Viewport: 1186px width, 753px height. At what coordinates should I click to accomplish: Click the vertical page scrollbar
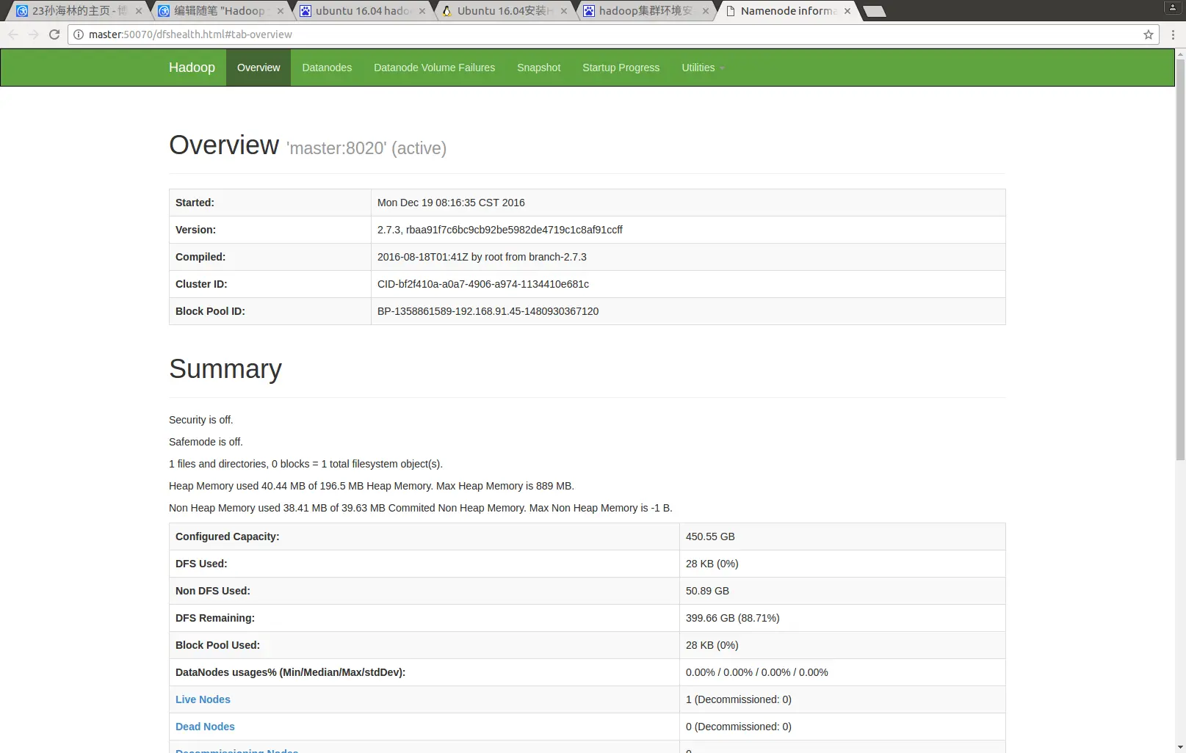point(1180,257)
